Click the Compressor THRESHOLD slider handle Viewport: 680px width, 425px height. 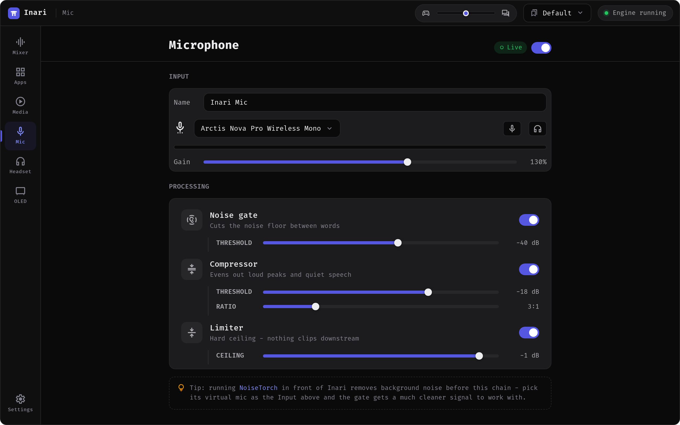428,292
